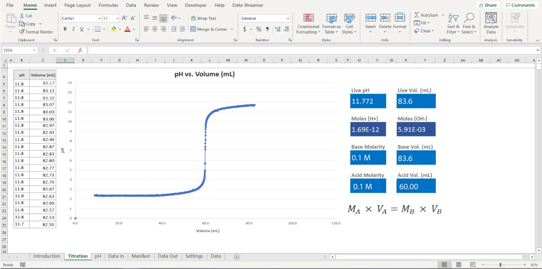Expand the Merge & Center dropdown arrow
This screenshot has width=542, height=269.
pyautogui.click(x=232, y=29)
